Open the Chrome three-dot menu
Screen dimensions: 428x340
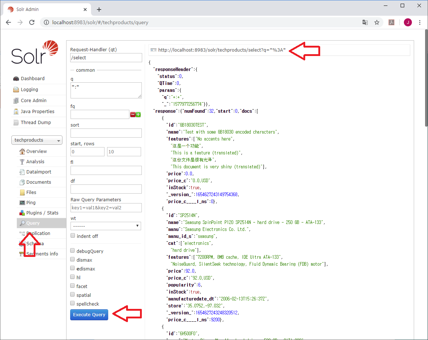click(x=420, y=22)
